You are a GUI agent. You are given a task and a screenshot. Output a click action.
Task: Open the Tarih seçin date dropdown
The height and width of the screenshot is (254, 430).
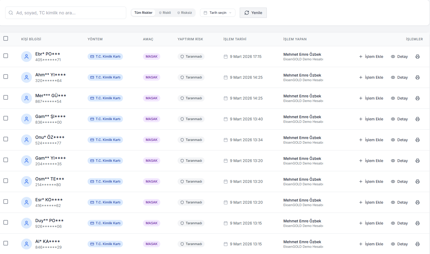(x=218, y=13)
